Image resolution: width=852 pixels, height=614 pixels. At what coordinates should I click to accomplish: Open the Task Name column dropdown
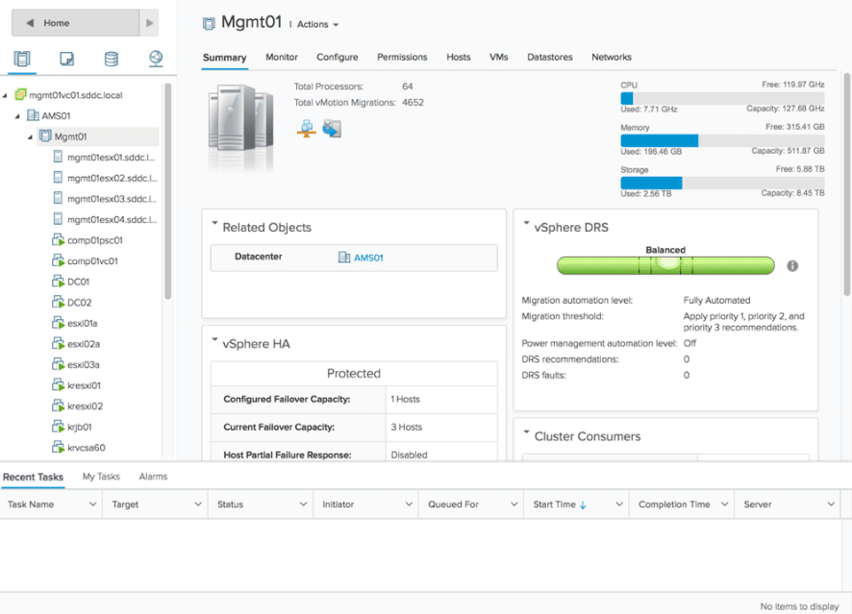(93, 504)
